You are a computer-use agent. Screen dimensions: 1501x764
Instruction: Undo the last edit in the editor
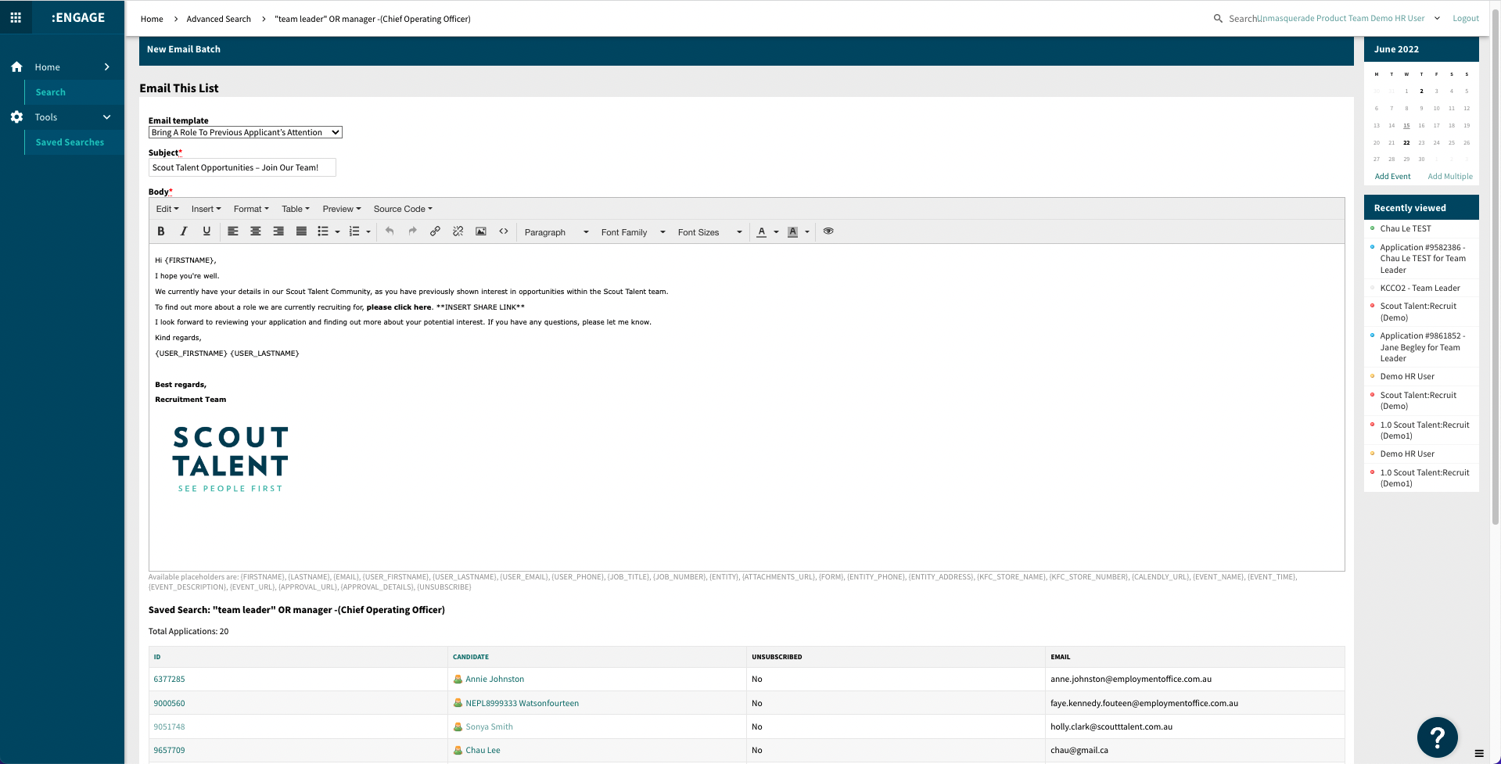point(390,231)
